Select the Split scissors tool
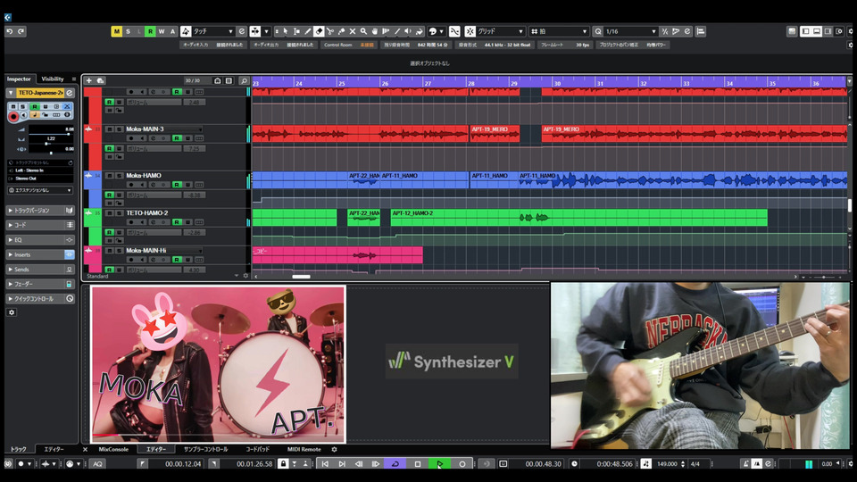 point(330,32)
